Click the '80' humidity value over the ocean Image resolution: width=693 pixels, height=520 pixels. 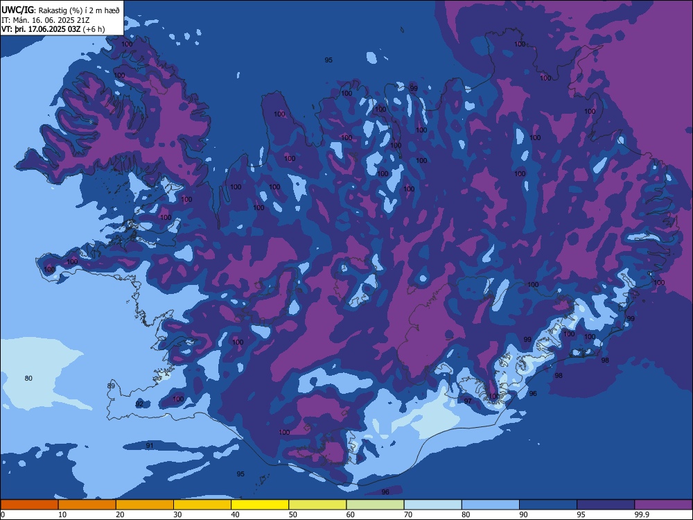[28, 378]
